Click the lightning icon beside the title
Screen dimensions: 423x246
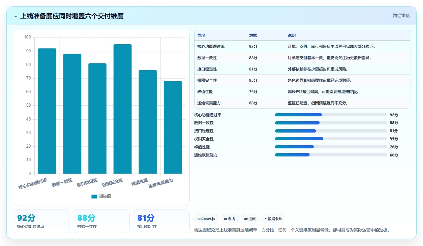(16, 16)
